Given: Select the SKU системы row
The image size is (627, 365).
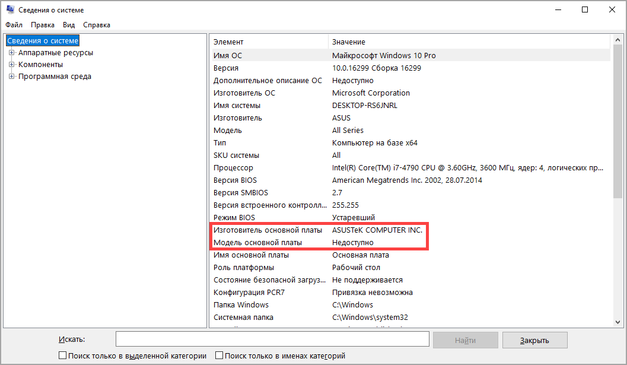Looking at the screenshot, I should (x=410, y=155).
